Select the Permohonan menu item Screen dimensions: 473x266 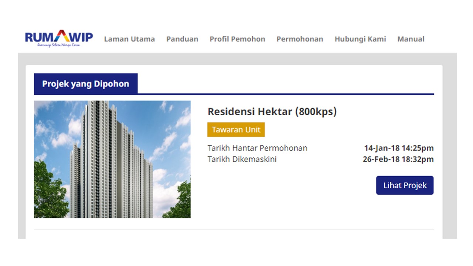[x=300, y=39]
